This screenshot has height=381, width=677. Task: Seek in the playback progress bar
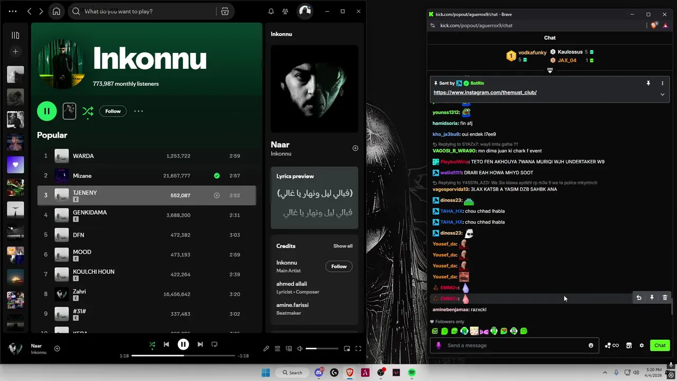point(183,356)
